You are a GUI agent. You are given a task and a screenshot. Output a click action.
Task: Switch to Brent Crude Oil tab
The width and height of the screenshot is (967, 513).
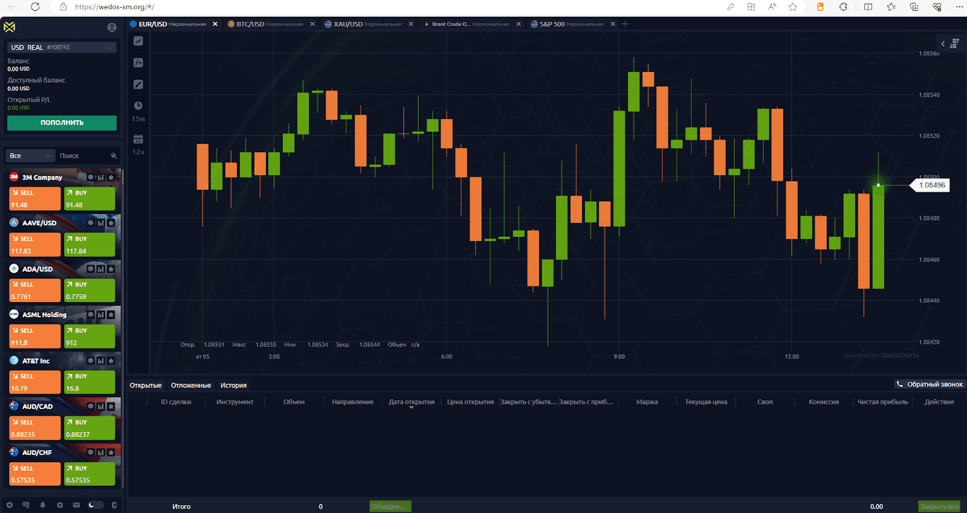click(467, 24)
